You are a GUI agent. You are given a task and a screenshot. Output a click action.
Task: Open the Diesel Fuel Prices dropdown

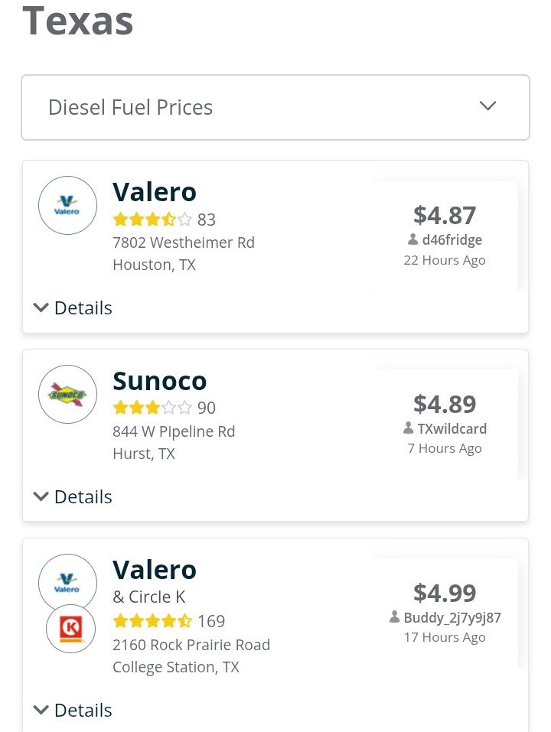[x=275, y=107]
